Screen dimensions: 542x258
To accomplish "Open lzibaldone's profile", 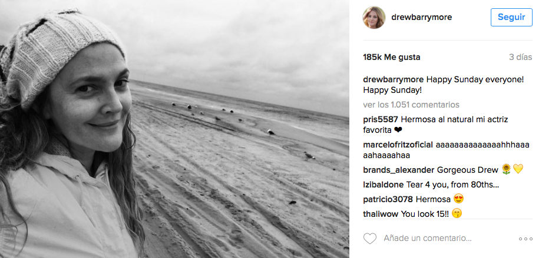I will point(384,184).
